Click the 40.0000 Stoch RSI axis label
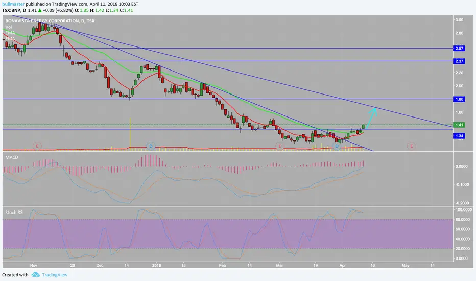476x281 pixels. (x=462, y=239)
